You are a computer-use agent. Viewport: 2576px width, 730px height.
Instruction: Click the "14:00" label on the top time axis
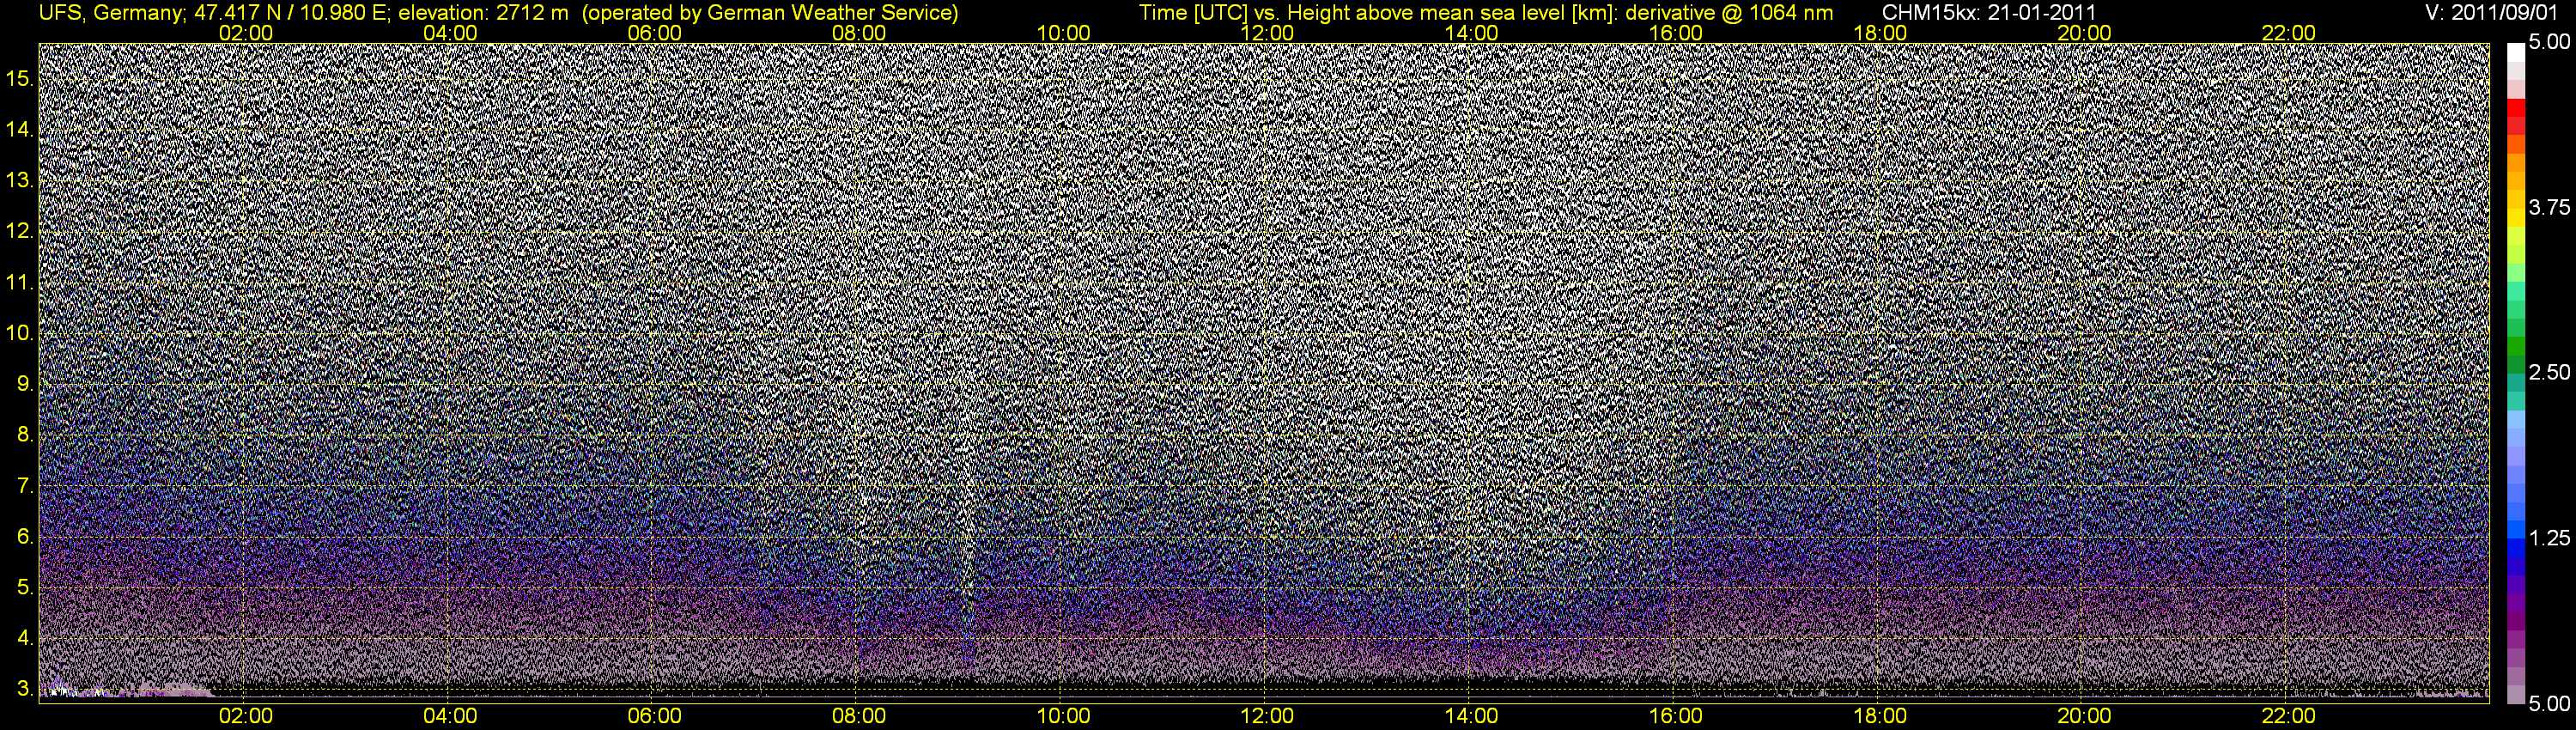tap(1471, 33)
